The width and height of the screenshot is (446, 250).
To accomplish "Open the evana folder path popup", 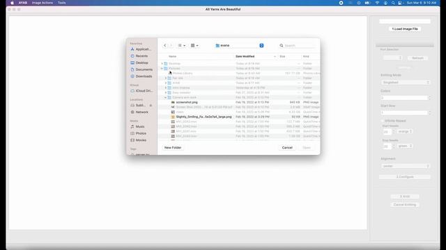I will pos(239,45).
